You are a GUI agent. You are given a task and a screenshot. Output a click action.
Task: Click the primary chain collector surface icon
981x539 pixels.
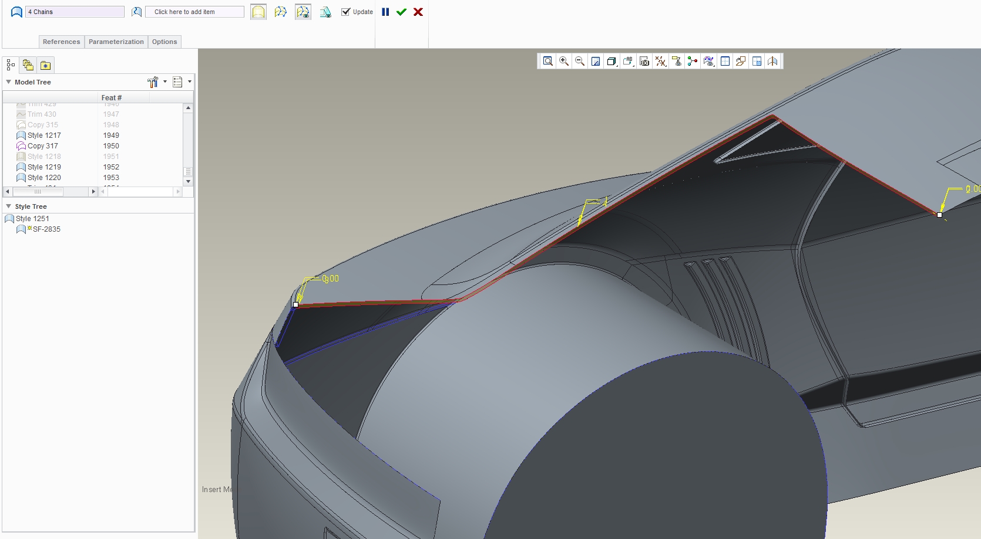tap(17, 12)
